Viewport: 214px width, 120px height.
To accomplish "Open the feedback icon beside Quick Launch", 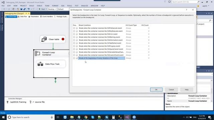I will (170, 2).
